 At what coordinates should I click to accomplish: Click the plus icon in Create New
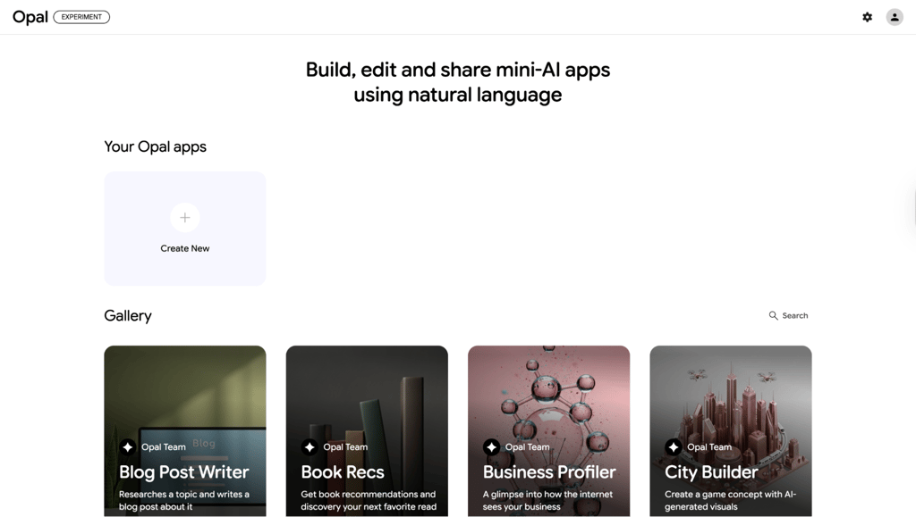(184, 217)
